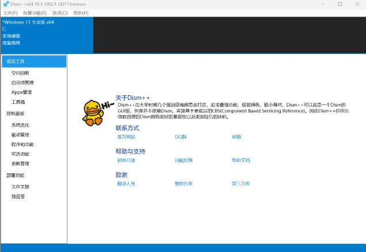
Task: Click the 致谢 heading text
Action: click(x=121, y=175)
